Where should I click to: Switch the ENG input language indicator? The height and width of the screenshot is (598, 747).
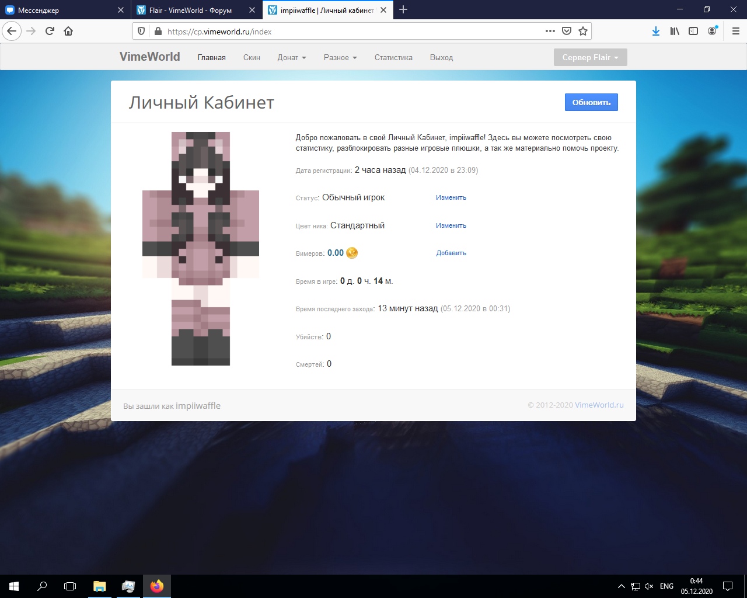[666, 586]
